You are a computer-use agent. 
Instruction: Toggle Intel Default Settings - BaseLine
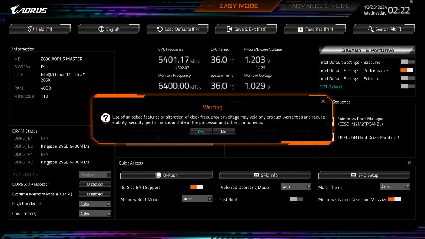click(x=408, y=62)
